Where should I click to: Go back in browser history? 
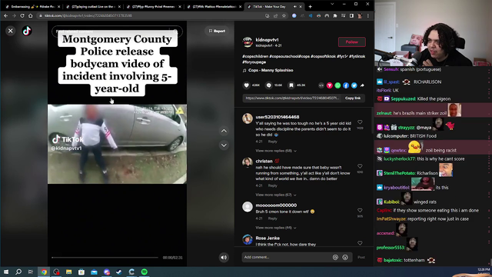click(x=5, y=15)
